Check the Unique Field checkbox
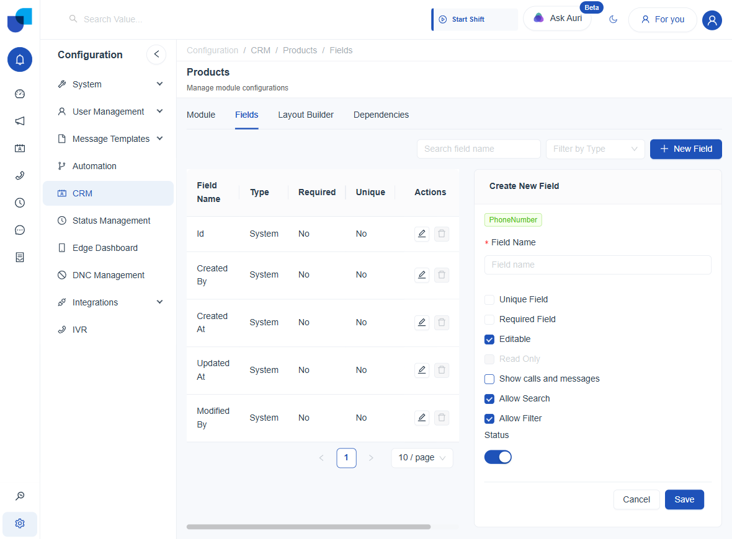Screen dimensions: 732x539 [x=489, y=300]
